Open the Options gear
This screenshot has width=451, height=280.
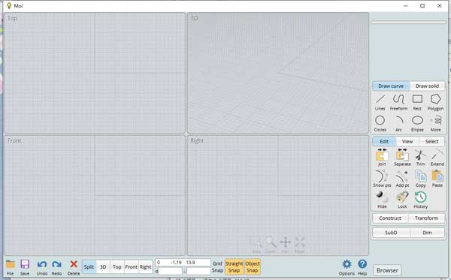[347, 267]
